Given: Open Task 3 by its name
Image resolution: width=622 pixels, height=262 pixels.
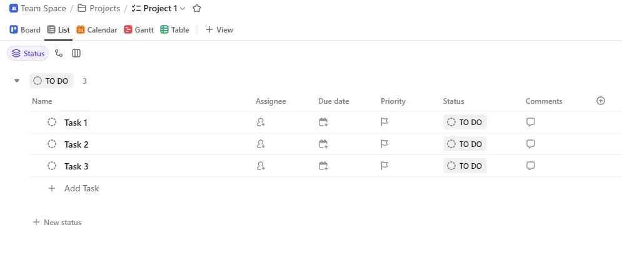Looking at the screenshot, I should [76, 166].
